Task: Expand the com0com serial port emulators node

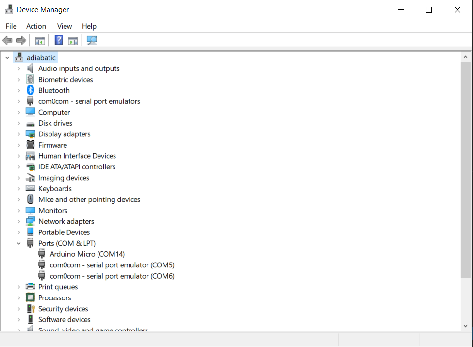Action: click(x=19, y=101)
